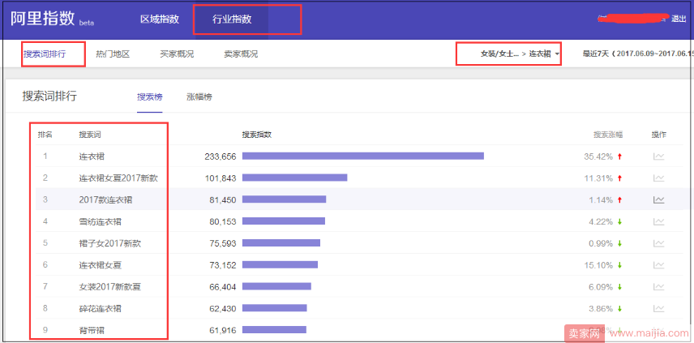Viewport: 694px width, 343px height.
Task: Click the 11.31% growth value
Action: (598, 178)
